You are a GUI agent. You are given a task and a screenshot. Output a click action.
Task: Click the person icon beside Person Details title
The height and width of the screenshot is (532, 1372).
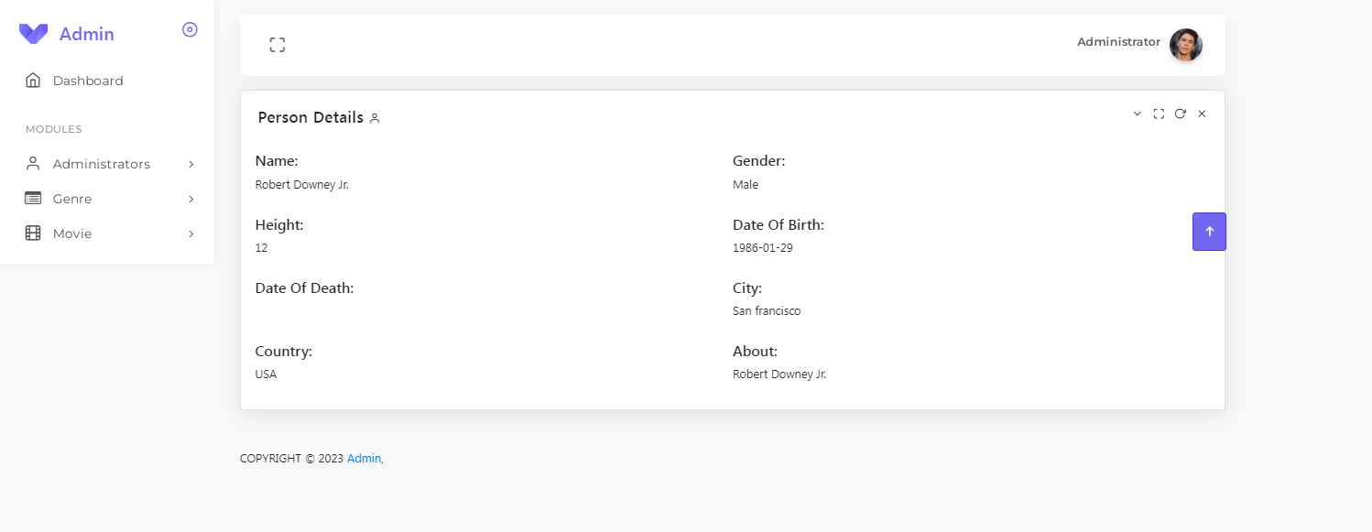coord(375,118)
